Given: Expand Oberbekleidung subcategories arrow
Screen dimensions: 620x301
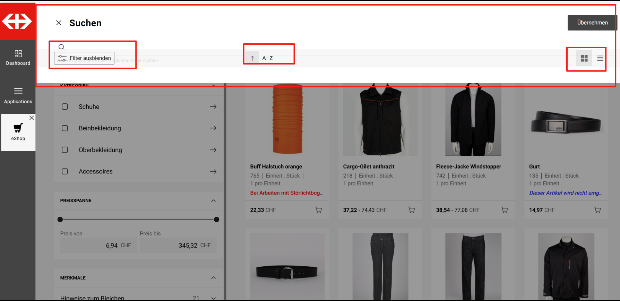Looking at the screenshot, I should (x=213, y=150).
